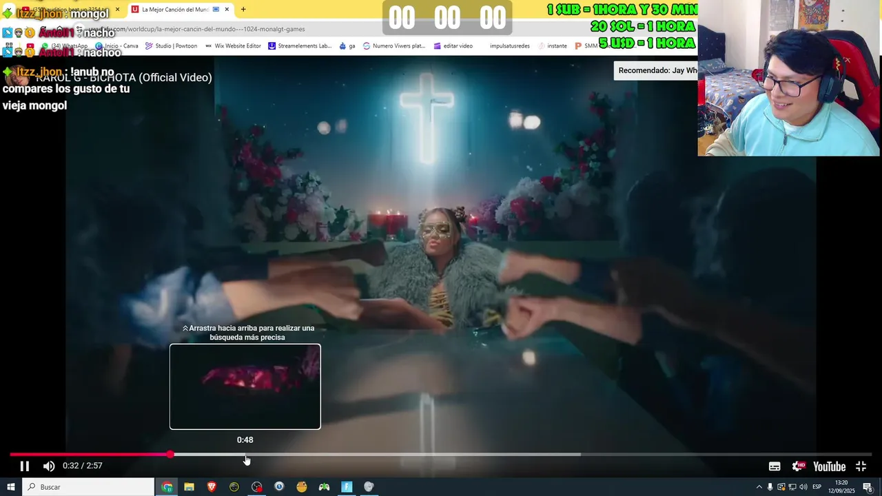Open the orange round-face app on taskbar
The height and width of the screenshot is (496, 882).
(302, 487)
